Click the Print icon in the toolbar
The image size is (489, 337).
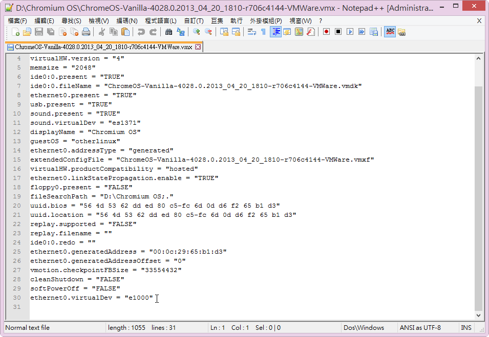click(86, 32)
